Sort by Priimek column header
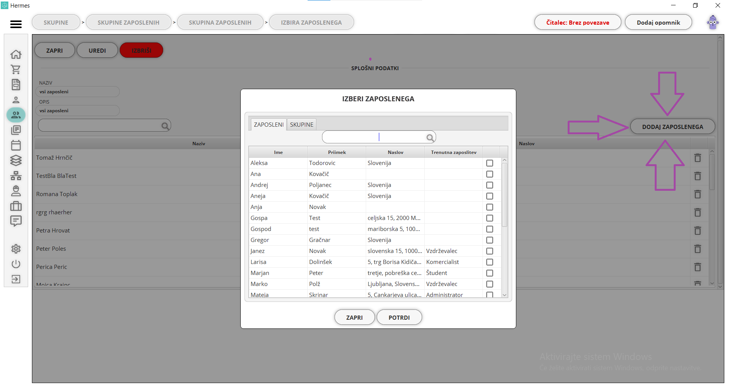This screenshot has width=730, height=388. 337,152
